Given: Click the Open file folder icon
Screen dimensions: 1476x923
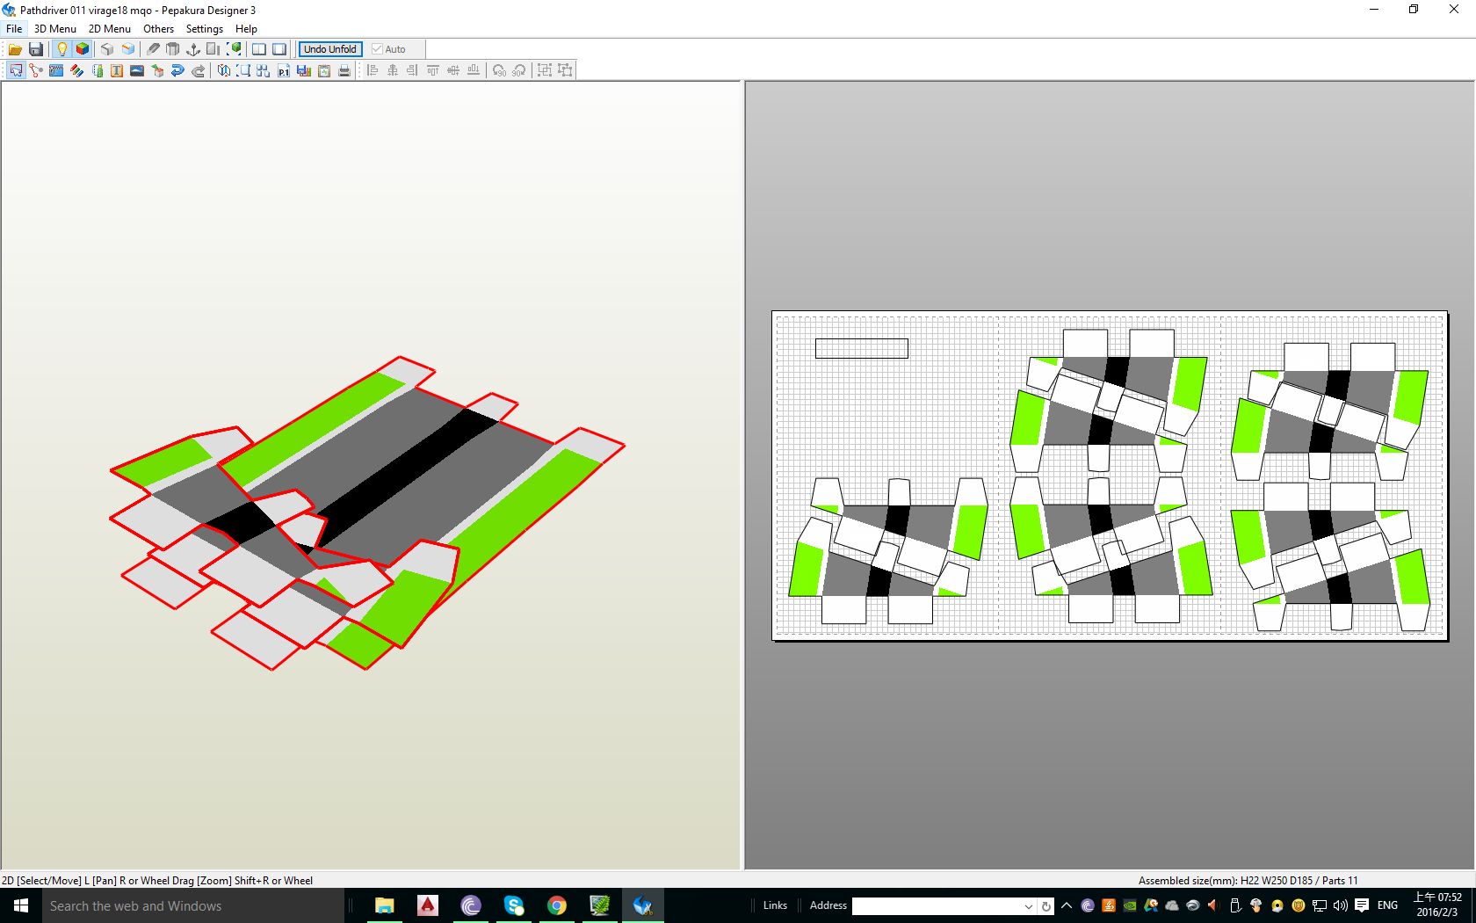Looking at the screenshot, I should [x=15, y=49].
